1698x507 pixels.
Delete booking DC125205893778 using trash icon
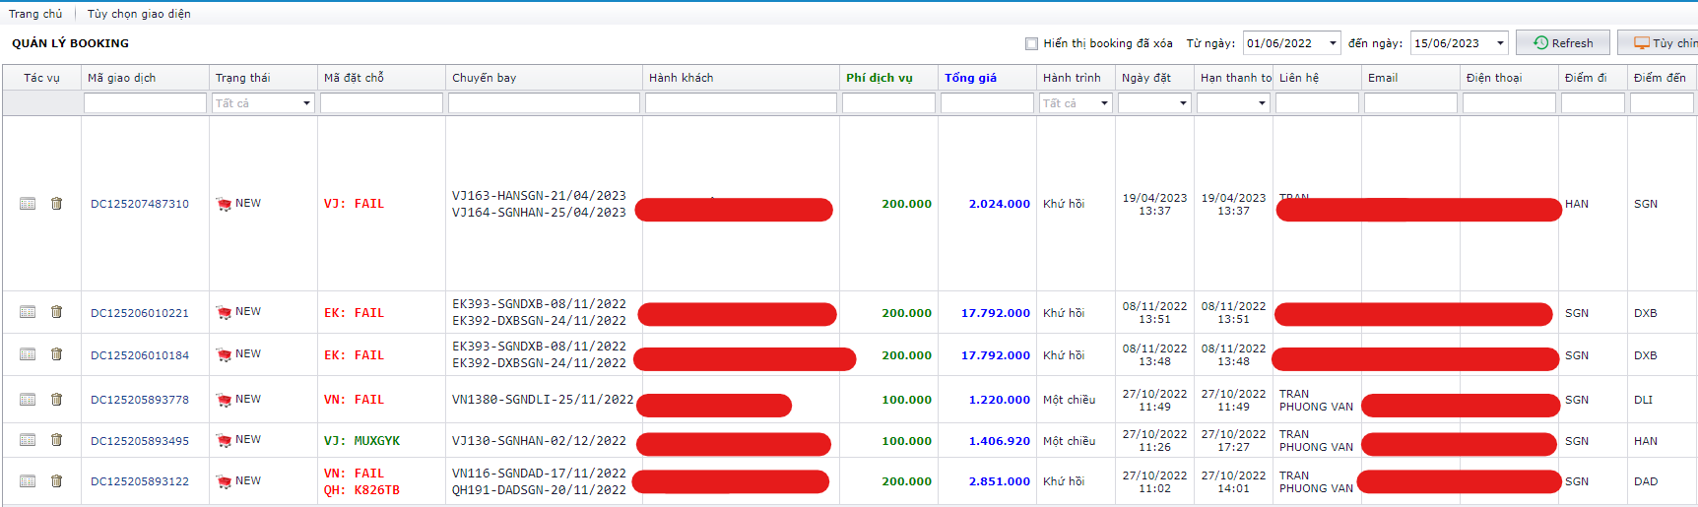pyautogui.click(x=56, y=400)
